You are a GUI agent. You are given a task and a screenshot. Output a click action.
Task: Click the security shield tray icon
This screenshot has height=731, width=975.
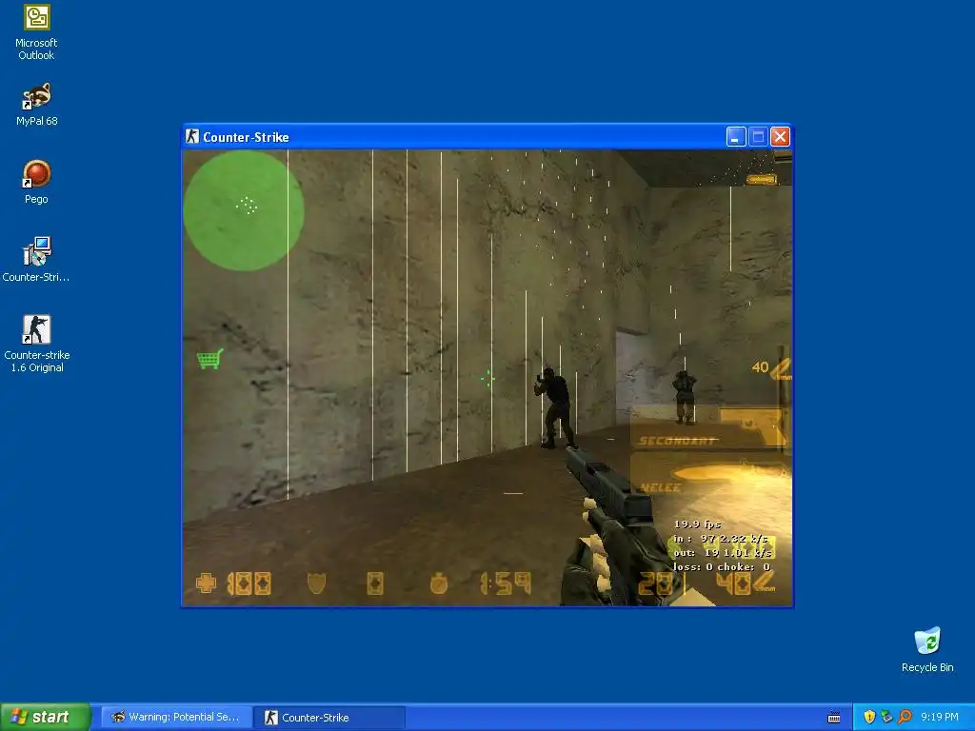869,717
